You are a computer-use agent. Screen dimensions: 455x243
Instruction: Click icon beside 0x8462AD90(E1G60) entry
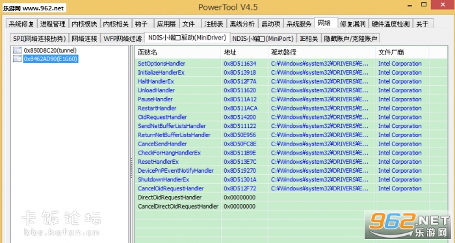click(18, 58)
